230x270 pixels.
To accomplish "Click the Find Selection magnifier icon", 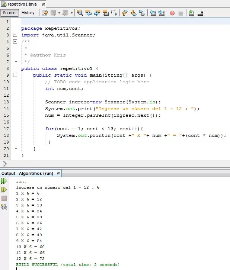I will pyautogui.click(x=80, y=13).
